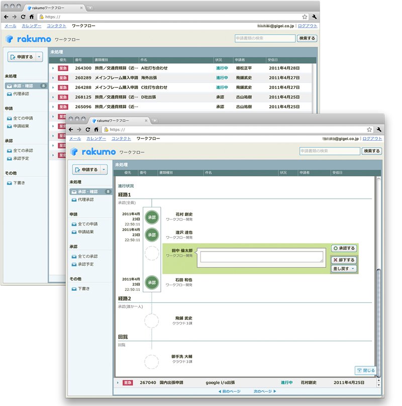The image size is (402, 406).
Task: Click green 承認 circle for 逢沢 達也
Action: click(x=152, y=235)
